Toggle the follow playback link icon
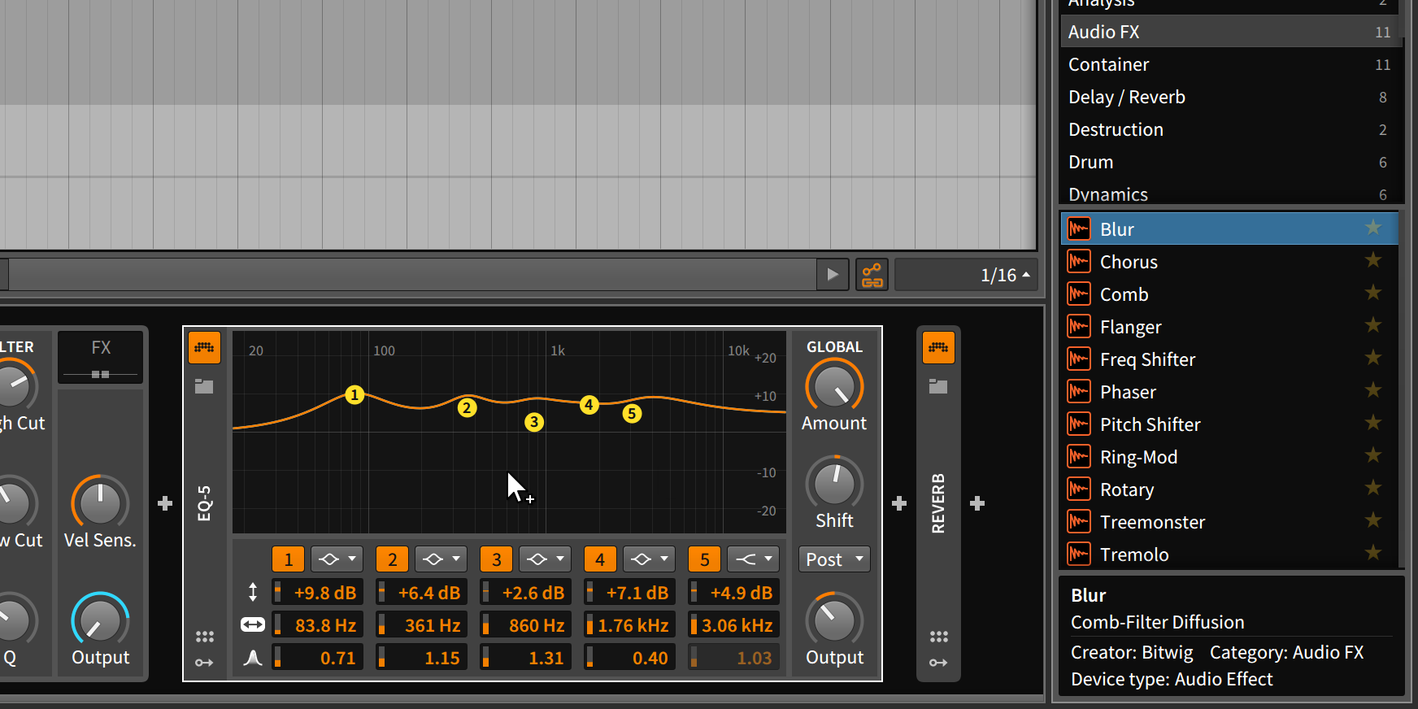 click(872, 275)
